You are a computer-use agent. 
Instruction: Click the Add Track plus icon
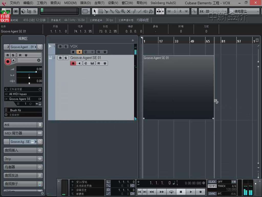pos(133,40)
